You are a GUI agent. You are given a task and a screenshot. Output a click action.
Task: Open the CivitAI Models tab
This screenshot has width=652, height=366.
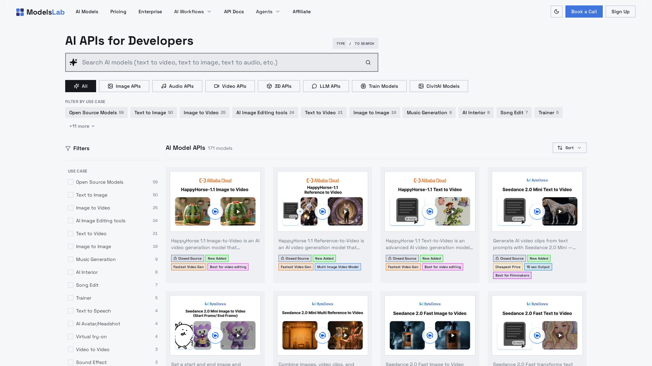point(439,86)
